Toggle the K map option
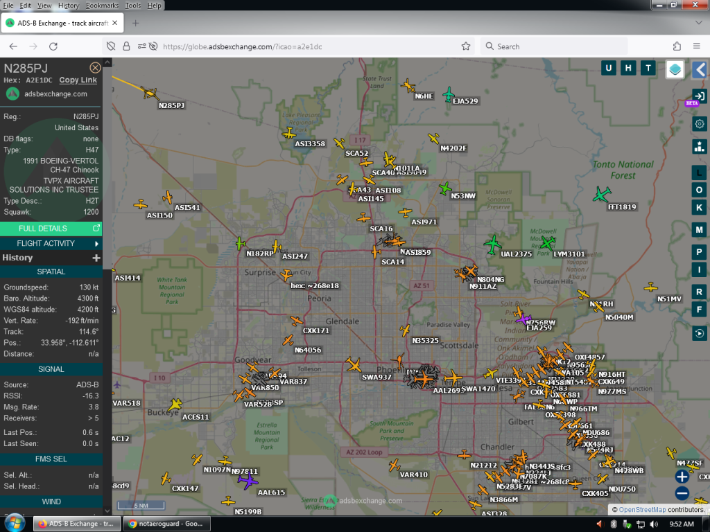 pyautogui.click(x=699, y=207)
